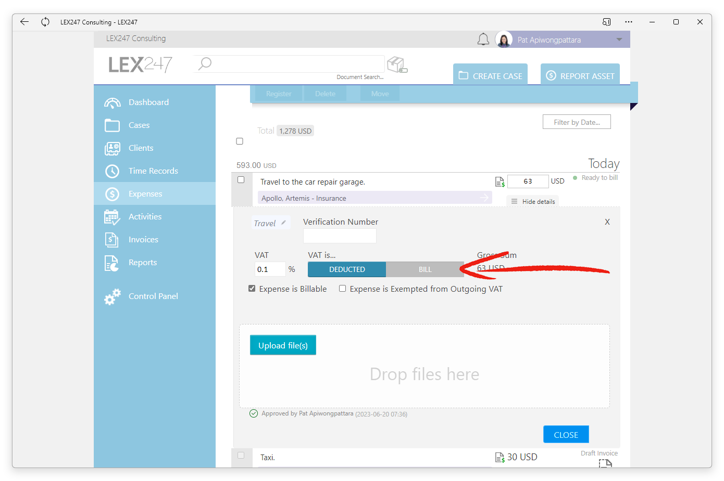Click the browser back arrow
Viewport: 724px width, 481px height.
click(x=24, y=22)
